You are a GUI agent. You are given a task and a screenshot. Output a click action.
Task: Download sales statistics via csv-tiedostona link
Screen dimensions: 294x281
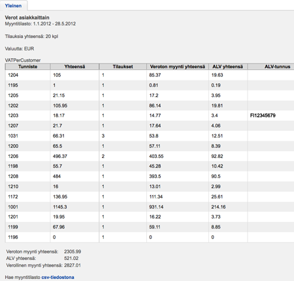pyautogui.click(x=57, y=277)
